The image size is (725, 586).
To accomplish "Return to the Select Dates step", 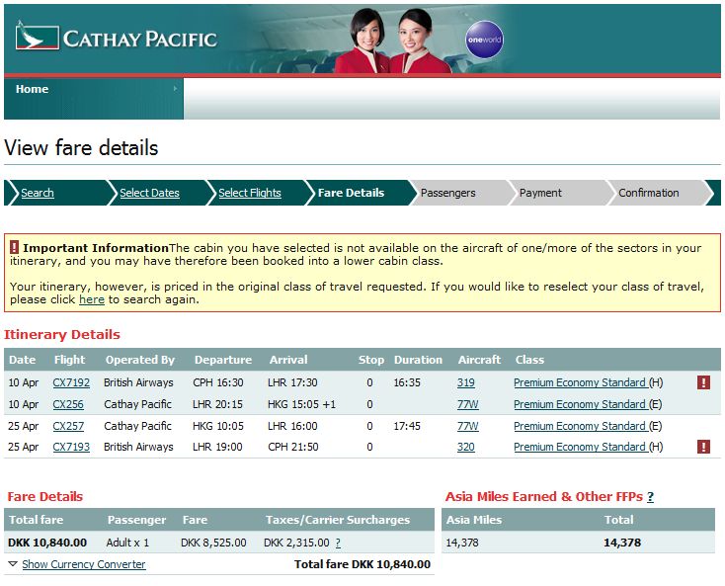I will 149,193.
